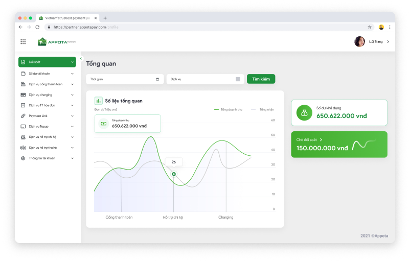Click the chart data point showing 26
This screenshot has width=410, height=261.
(x=174, y=174)
